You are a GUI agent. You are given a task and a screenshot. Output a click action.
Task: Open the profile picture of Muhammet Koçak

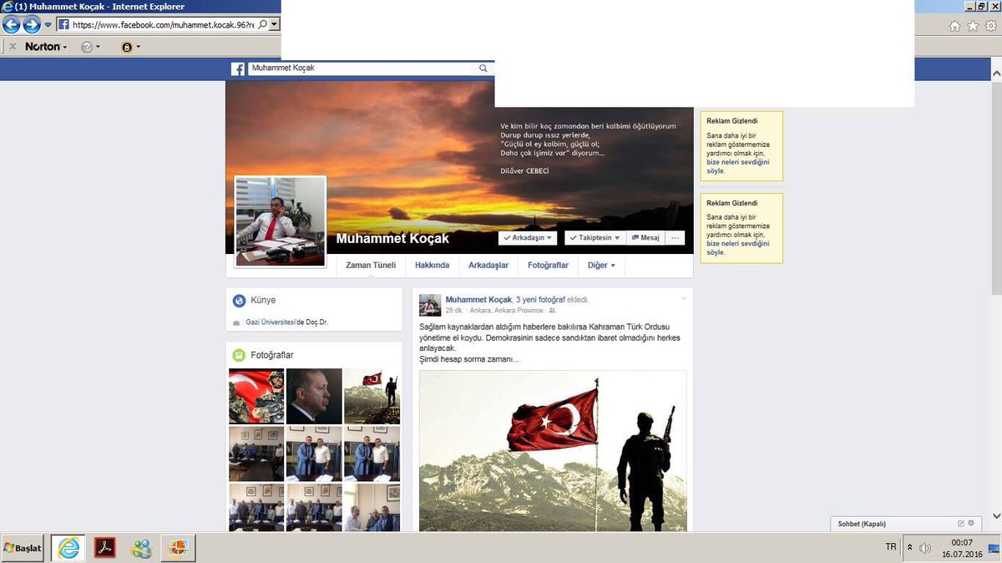coord(280,221)
